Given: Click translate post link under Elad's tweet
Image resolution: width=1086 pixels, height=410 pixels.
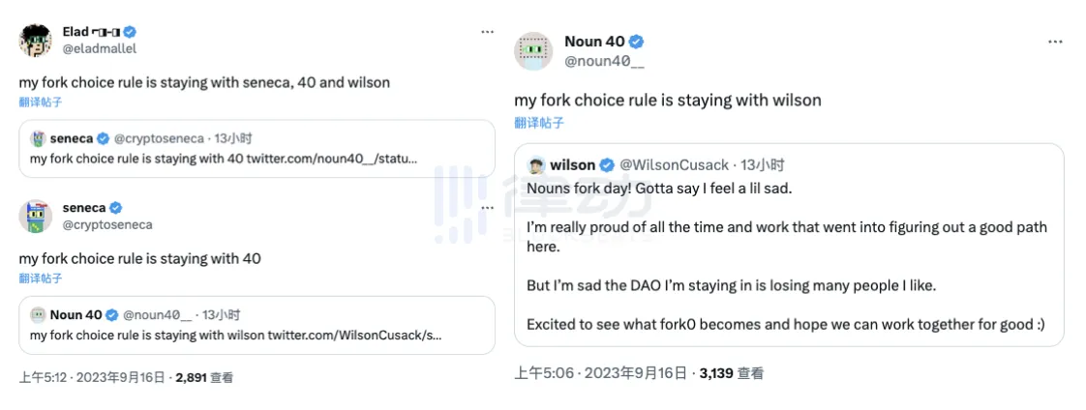Looking at the screenshot, I should tap(40, 102).
